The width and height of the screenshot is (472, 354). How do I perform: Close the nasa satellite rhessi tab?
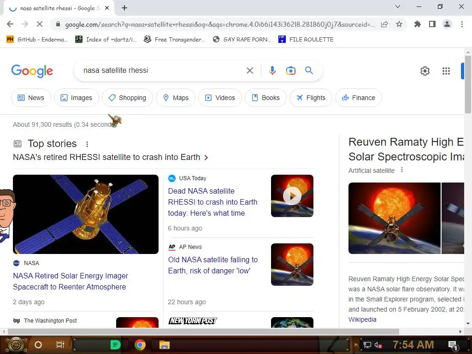[107, 8]
